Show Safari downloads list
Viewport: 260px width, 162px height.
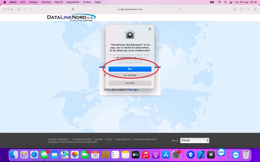(235, 9)
